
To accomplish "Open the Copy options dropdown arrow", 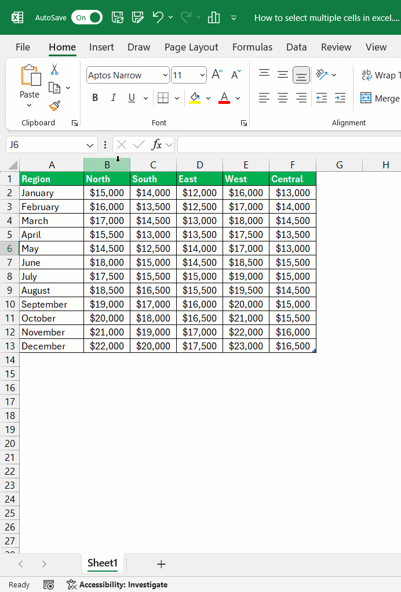I will coord(68,88).
